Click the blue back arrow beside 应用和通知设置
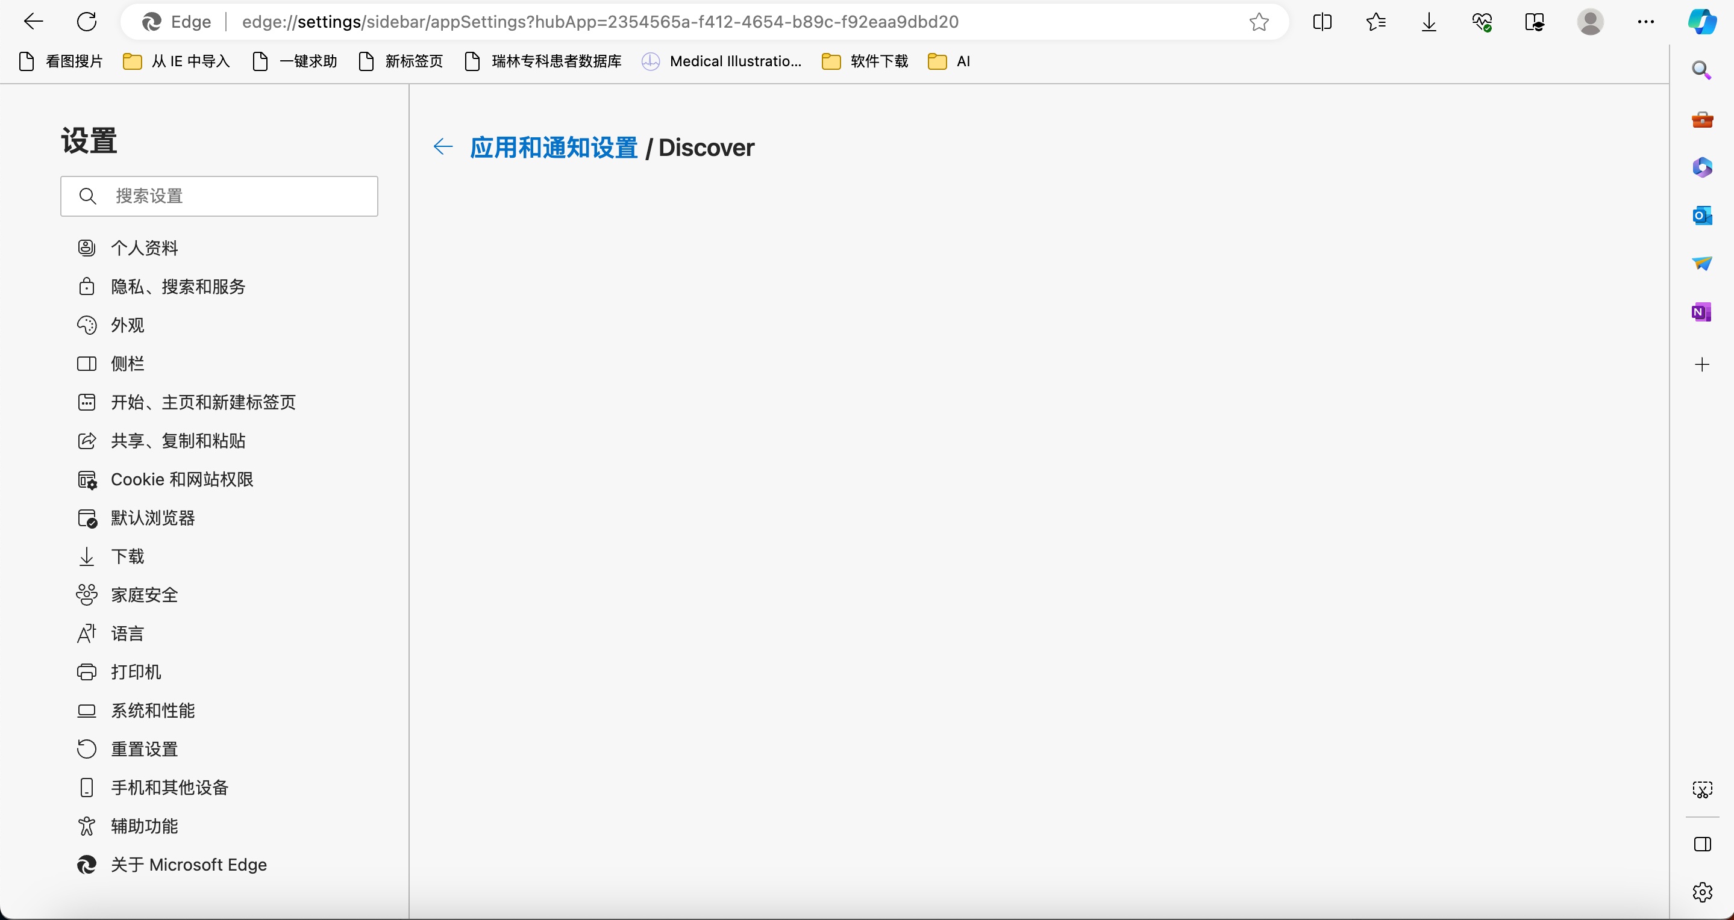Viewport: 1734px width, 920px height. coord(443,146)
